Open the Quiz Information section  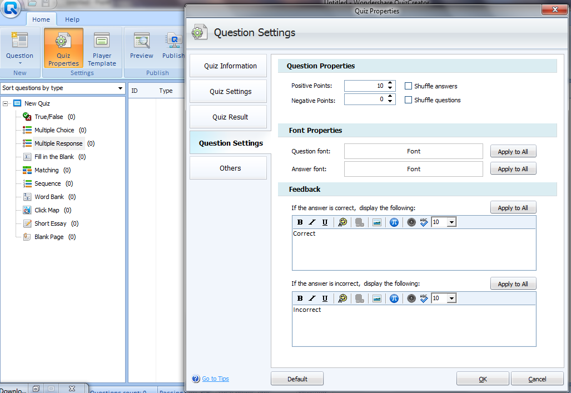(x=229, y=66)
